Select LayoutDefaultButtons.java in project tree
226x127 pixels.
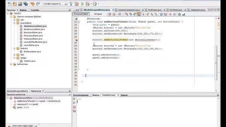[35, 42]
